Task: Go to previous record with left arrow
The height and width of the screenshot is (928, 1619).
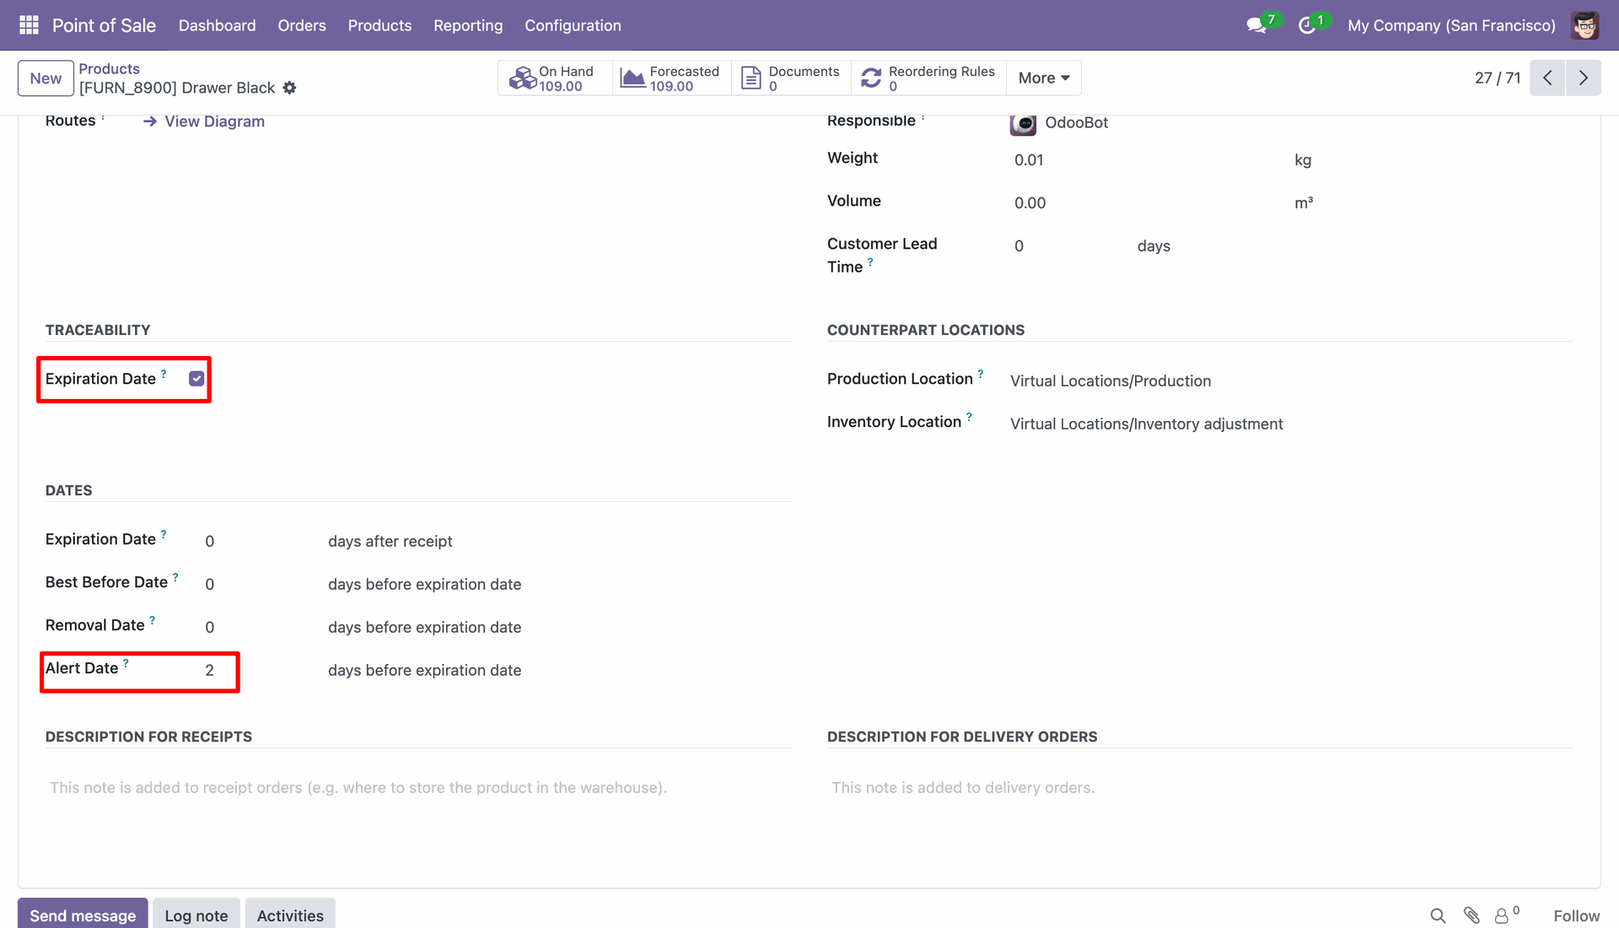Action: tap(1547, 78)
